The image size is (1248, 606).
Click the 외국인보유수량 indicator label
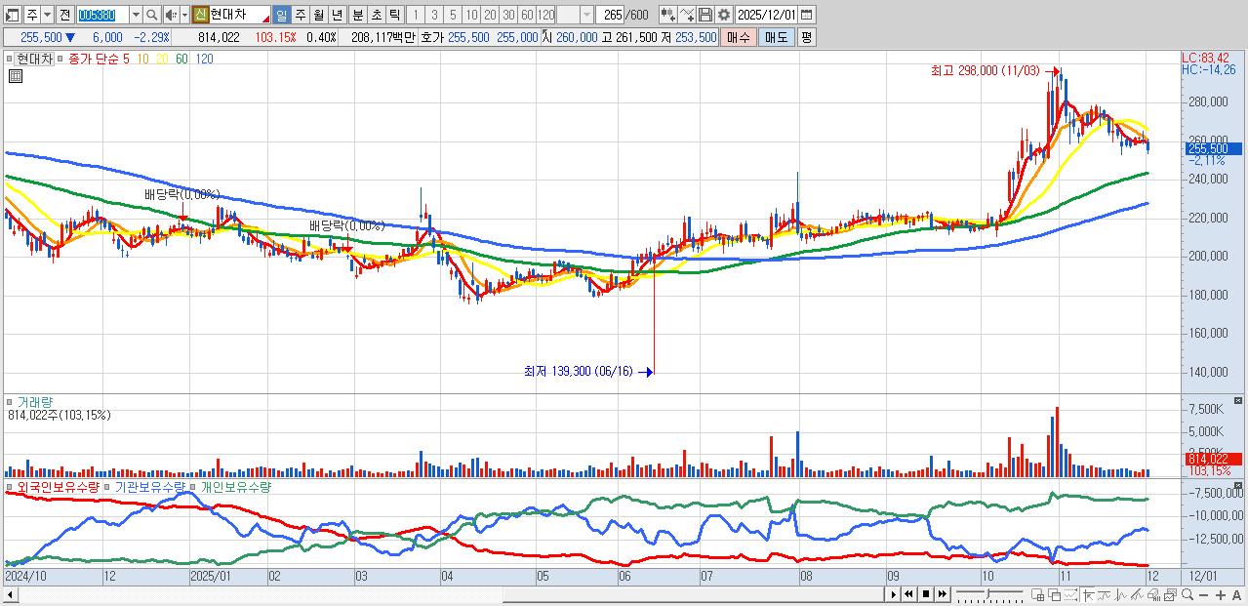coord(59,486)
